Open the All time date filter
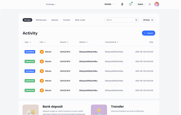Image resolution: width=181 pixels, height=115 pixels. coord(148,20)
